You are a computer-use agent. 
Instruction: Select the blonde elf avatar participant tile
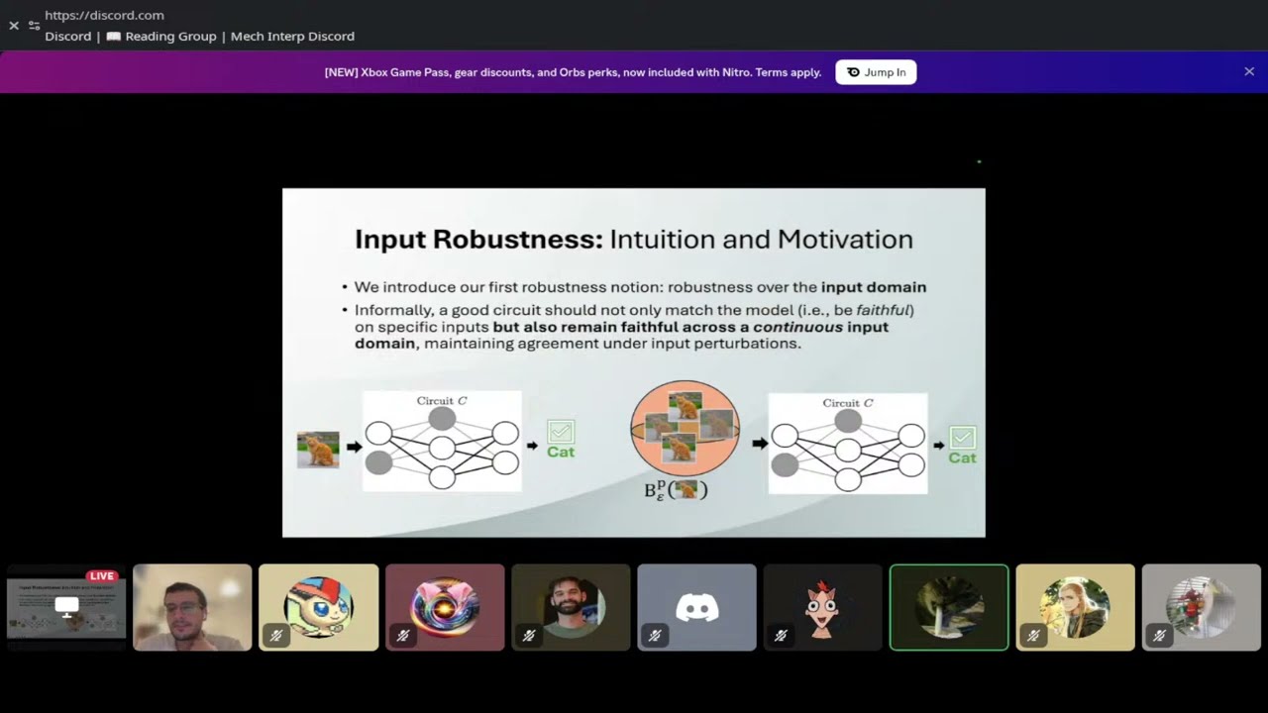click(1075, 607)
